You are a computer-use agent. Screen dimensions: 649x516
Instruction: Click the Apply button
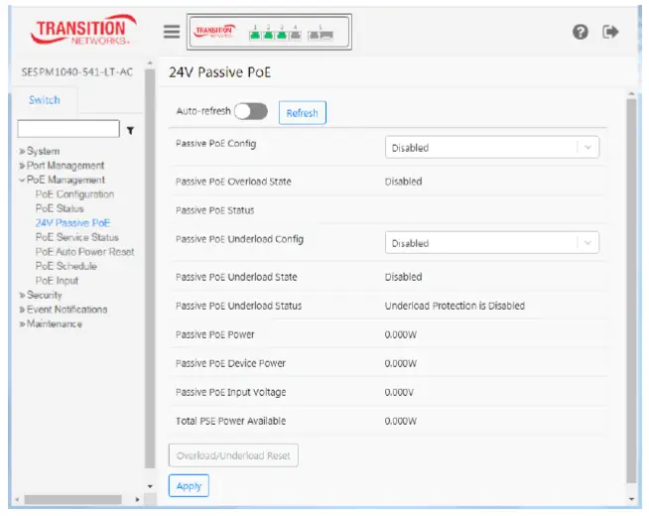tap(189, 486)
